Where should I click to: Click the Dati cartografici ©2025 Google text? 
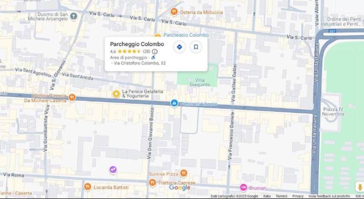(234, 196)
